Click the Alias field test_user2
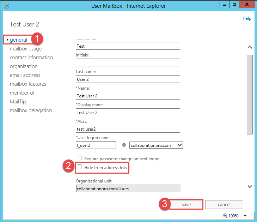Screen dimensions: 257x222 (x=128, y=129)
